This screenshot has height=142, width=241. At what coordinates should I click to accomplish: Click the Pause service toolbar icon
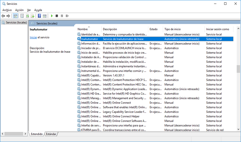pos(62,16)
